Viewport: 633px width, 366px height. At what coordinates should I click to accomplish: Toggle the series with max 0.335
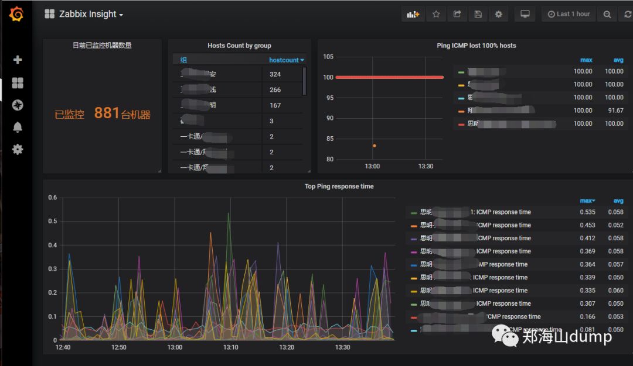[474, 291]
